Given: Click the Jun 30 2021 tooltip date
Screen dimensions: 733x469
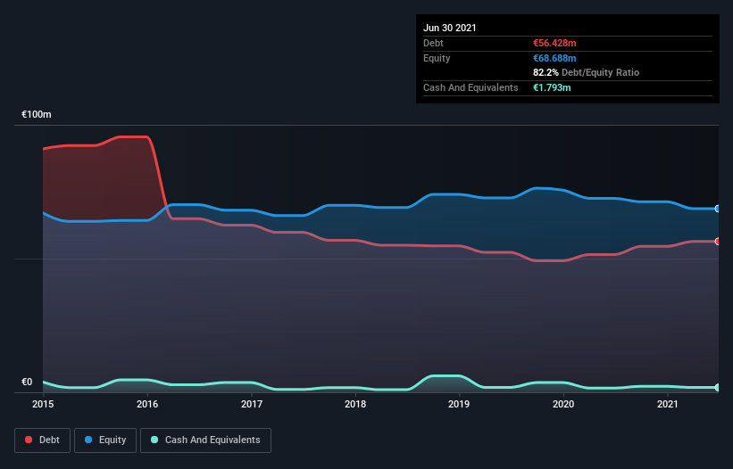Looking at the screenshot, I should tap(450, 28).
